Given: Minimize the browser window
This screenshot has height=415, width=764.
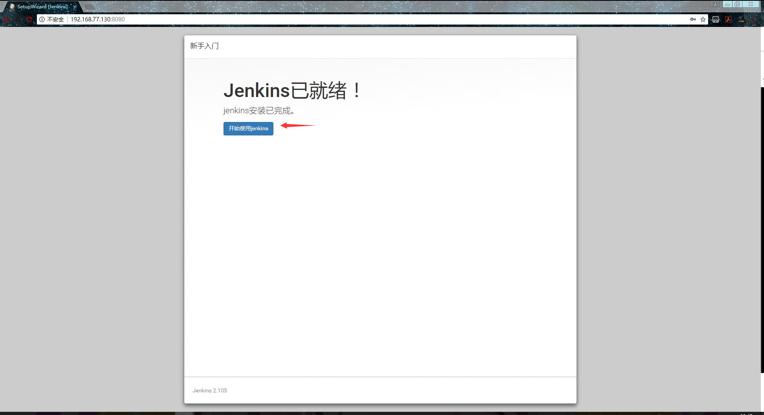Looking at the screenshot, I should pos(728,4).
